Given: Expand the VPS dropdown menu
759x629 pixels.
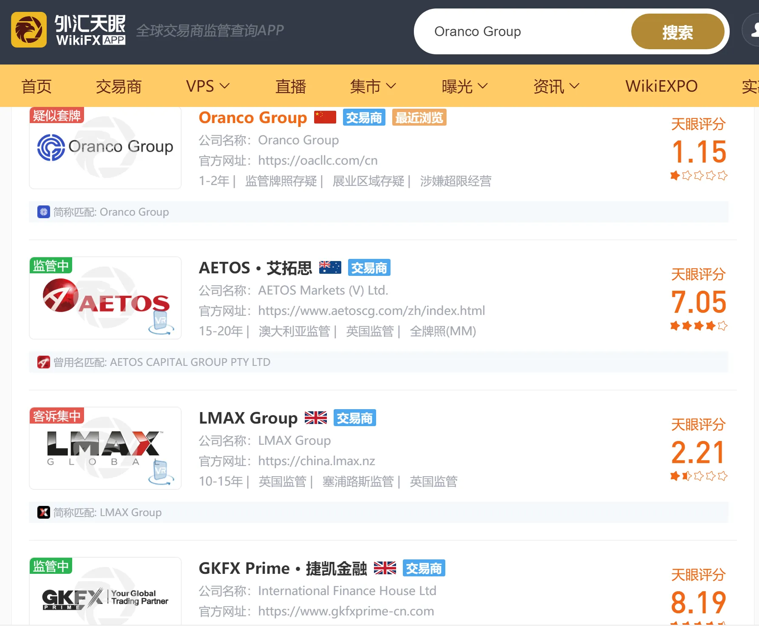Looking at the screenshot, I should point(208,86).
